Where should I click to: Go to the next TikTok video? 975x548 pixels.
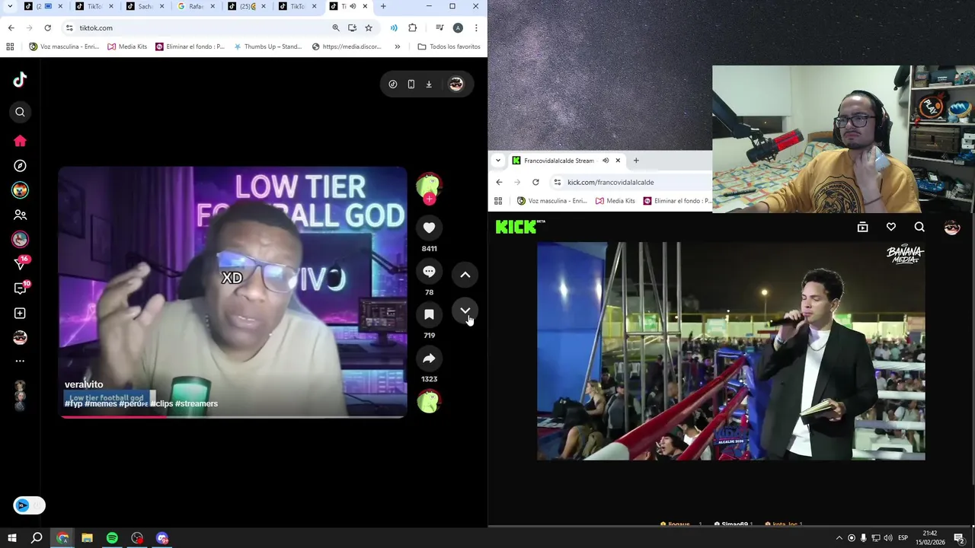click(465, 311)
